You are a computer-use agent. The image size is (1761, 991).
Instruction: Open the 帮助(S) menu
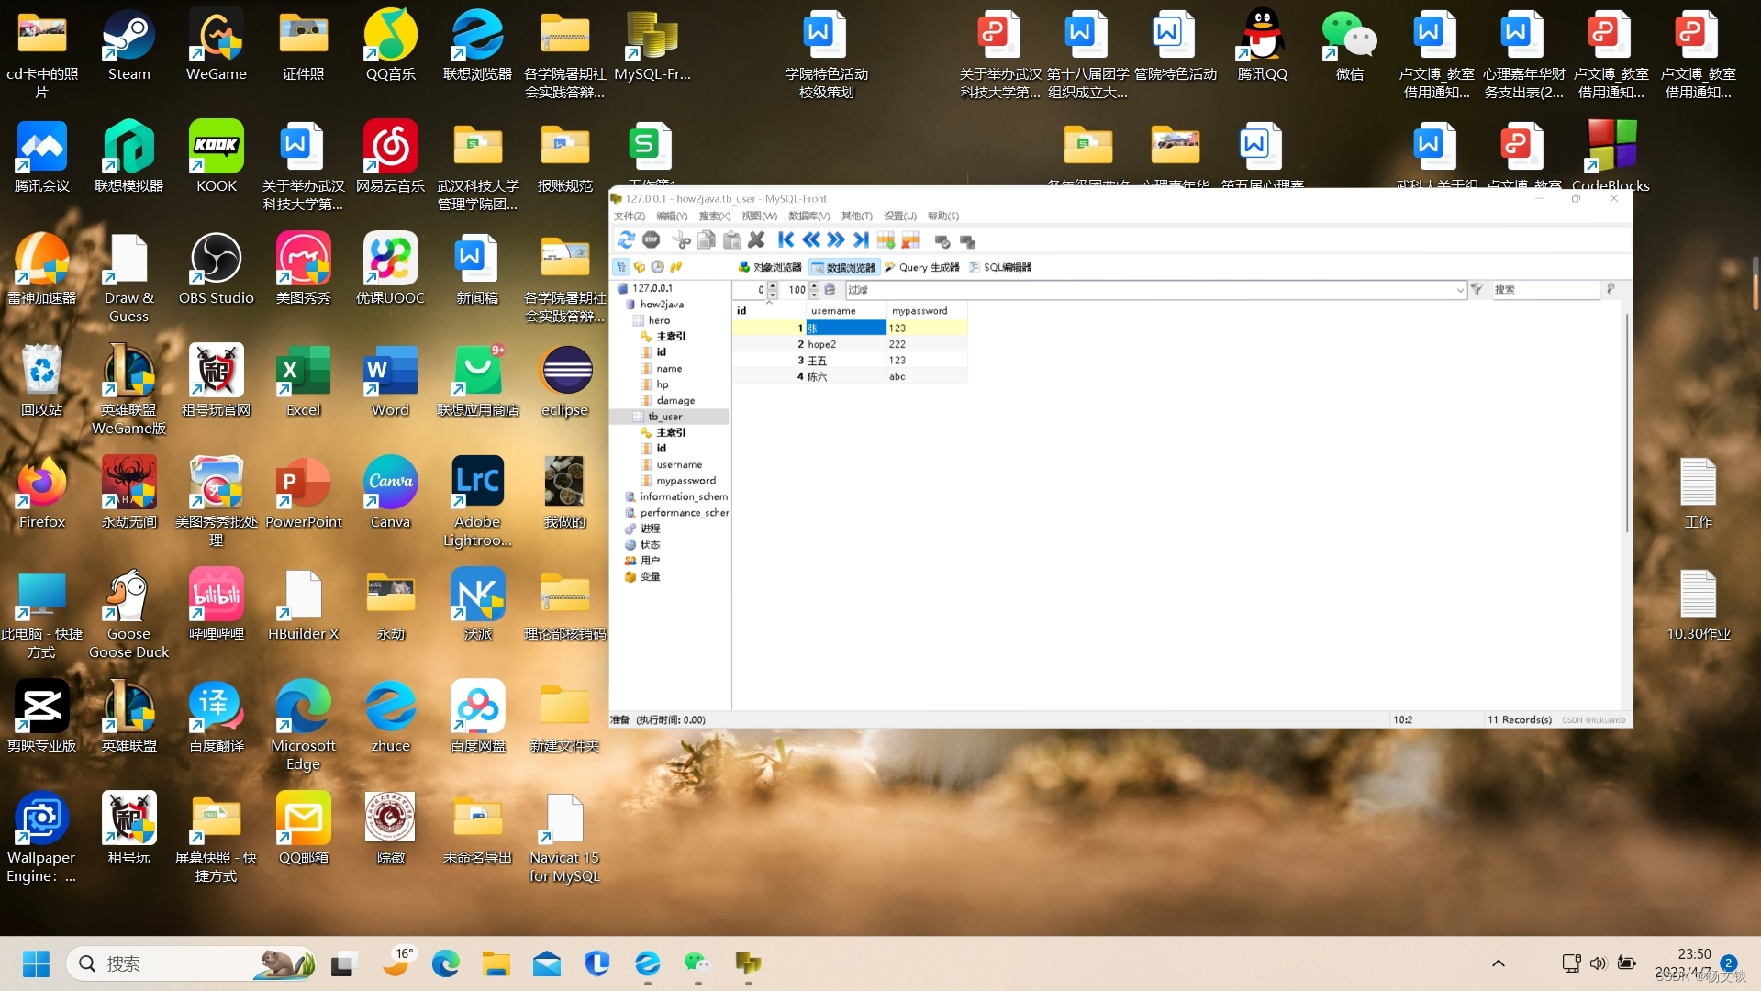point(943,216)
